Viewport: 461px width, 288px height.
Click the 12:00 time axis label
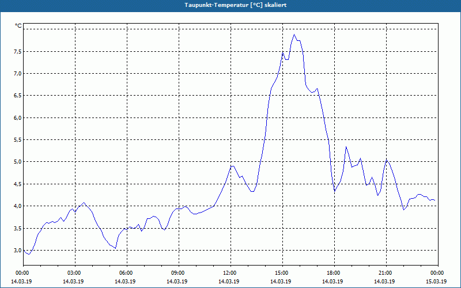coord(231,273)
